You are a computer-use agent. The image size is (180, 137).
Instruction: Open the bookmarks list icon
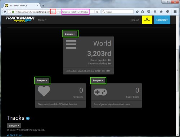click(x=143, y=12)
